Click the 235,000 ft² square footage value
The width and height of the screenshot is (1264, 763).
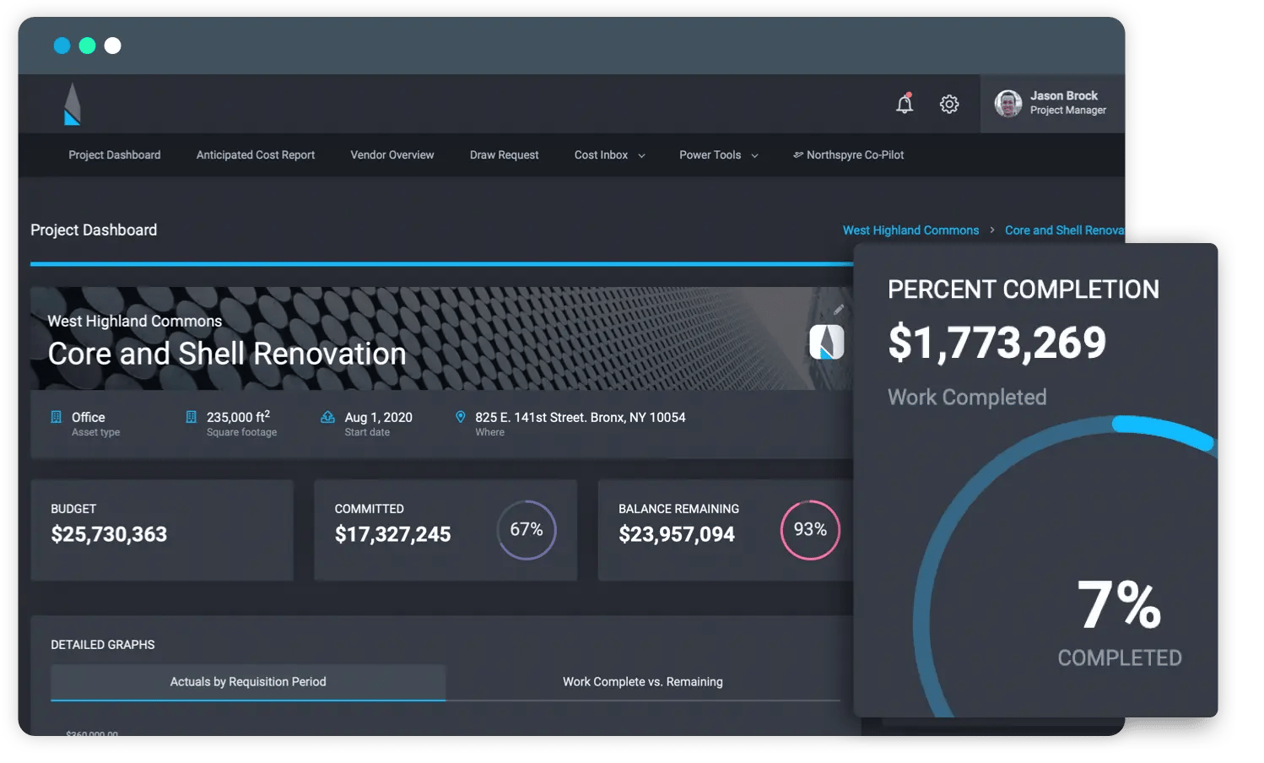238,416
